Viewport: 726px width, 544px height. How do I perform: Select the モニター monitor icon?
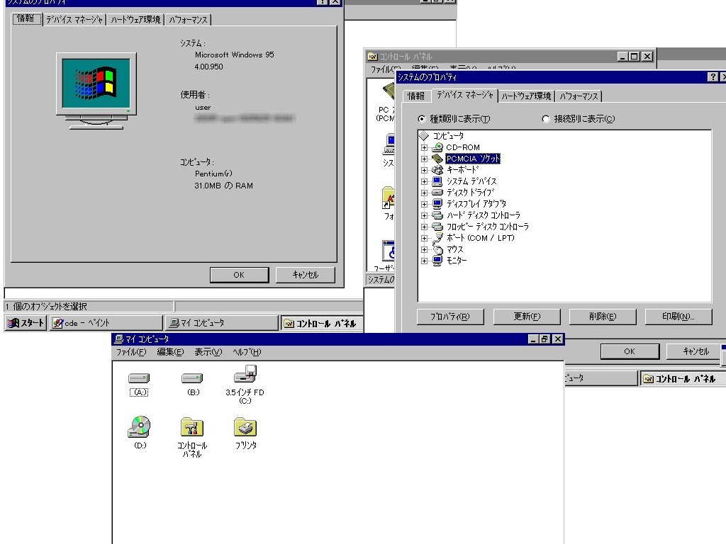click(x=437, y=261)
